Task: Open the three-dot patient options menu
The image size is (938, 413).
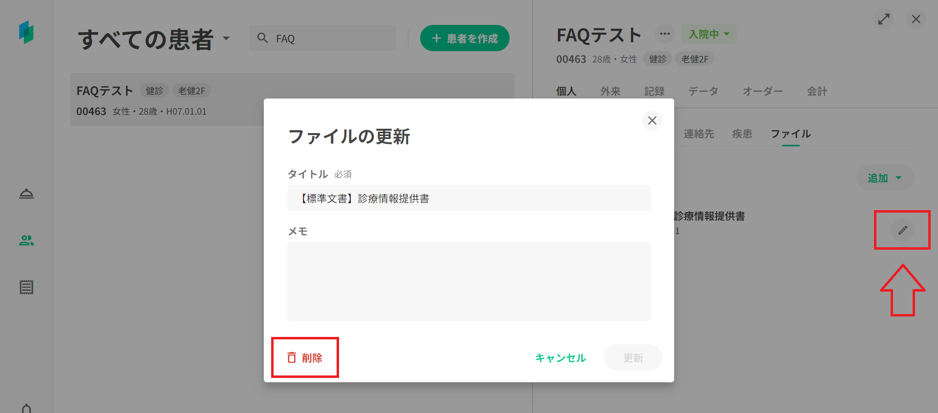Action: click(665, 34)
